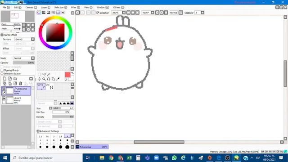Adjust the Min Size slider
Image resolution: width=288 pixels, height=162 pixels.
tap(61, 112)
